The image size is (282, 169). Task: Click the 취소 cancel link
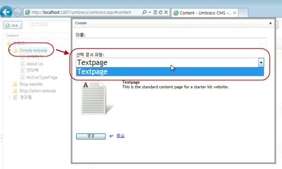120,136
